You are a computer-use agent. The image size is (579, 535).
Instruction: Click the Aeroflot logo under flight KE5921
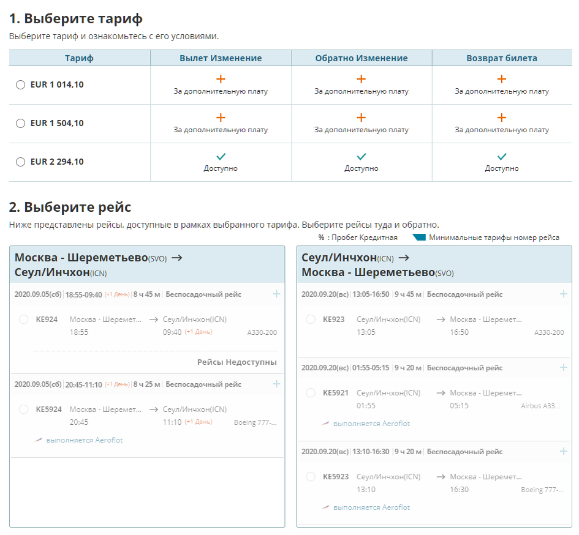click(x=325, y=424)
